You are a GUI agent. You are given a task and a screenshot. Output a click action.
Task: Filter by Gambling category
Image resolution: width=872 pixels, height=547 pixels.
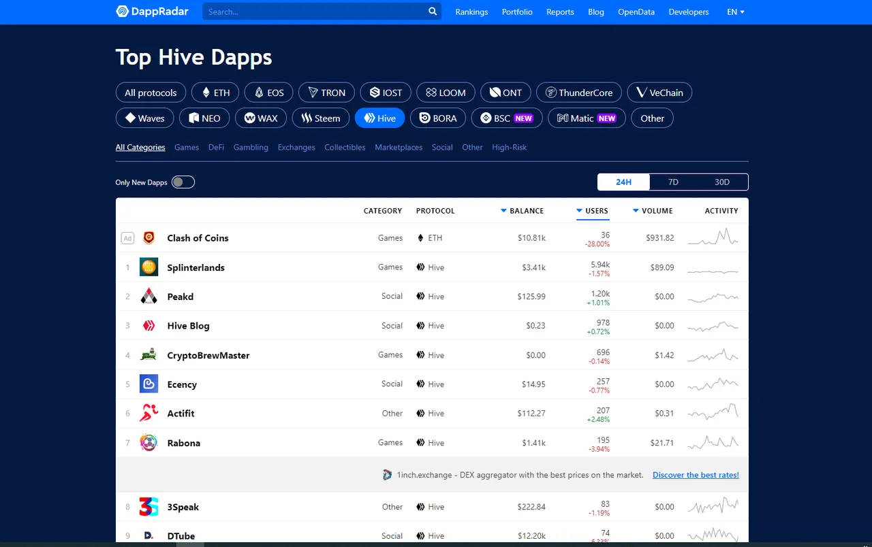coord(251,147)
